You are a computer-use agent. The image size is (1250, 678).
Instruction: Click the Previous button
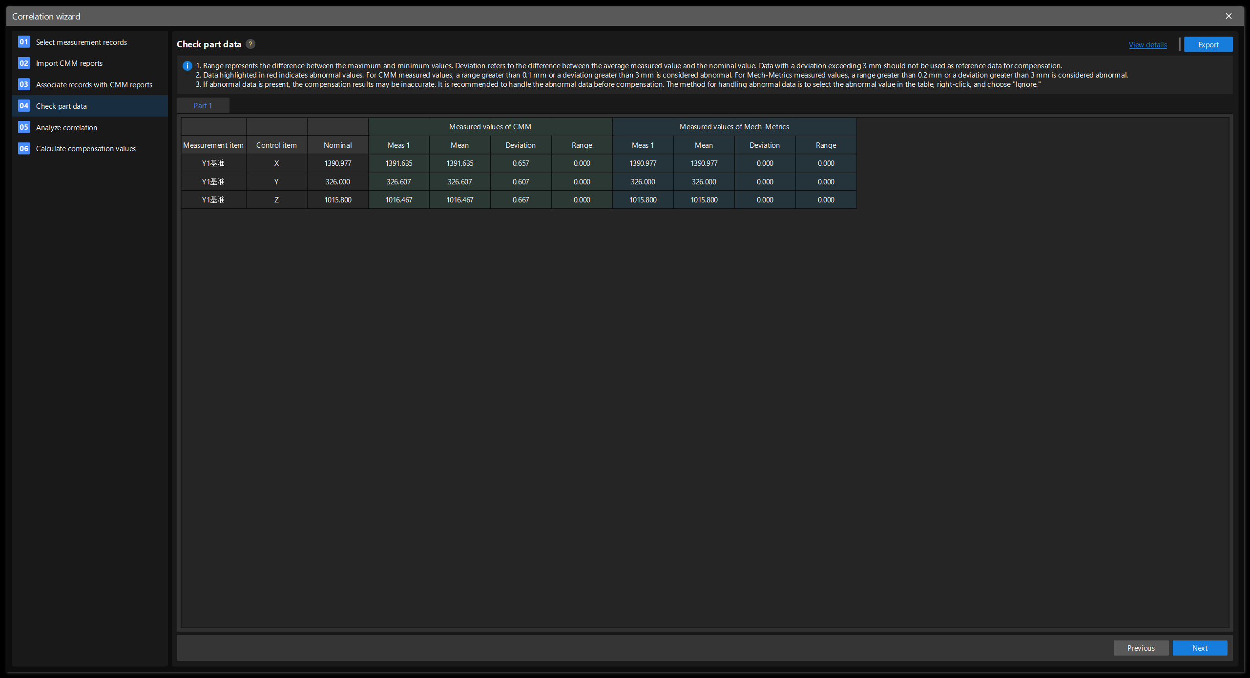point(1141,648)
